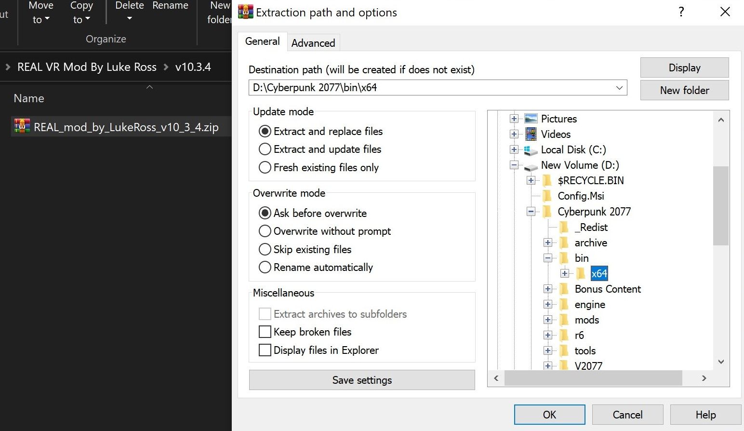
Task: Switch to the Advanced tab
Action: tap(313, 43)
